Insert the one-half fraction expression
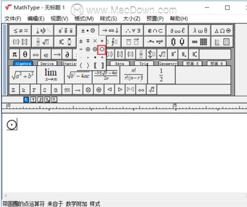This screenshot has width=247, height=207. click(162, 75)
